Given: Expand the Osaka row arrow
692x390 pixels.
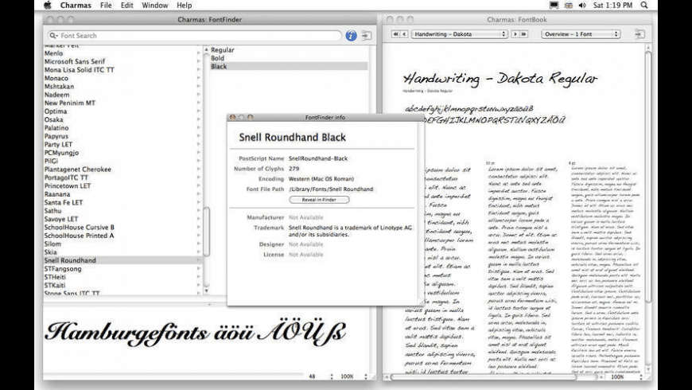Looking at the screenshot, I should tap(199, 119).
